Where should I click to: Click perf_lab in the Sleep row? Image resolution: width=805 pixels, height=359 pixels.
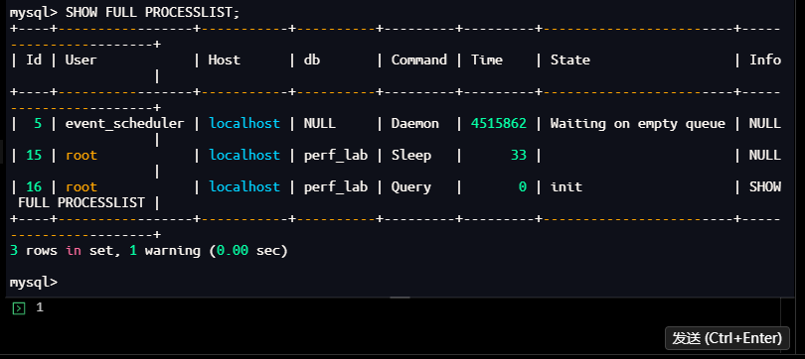(336, 155)
